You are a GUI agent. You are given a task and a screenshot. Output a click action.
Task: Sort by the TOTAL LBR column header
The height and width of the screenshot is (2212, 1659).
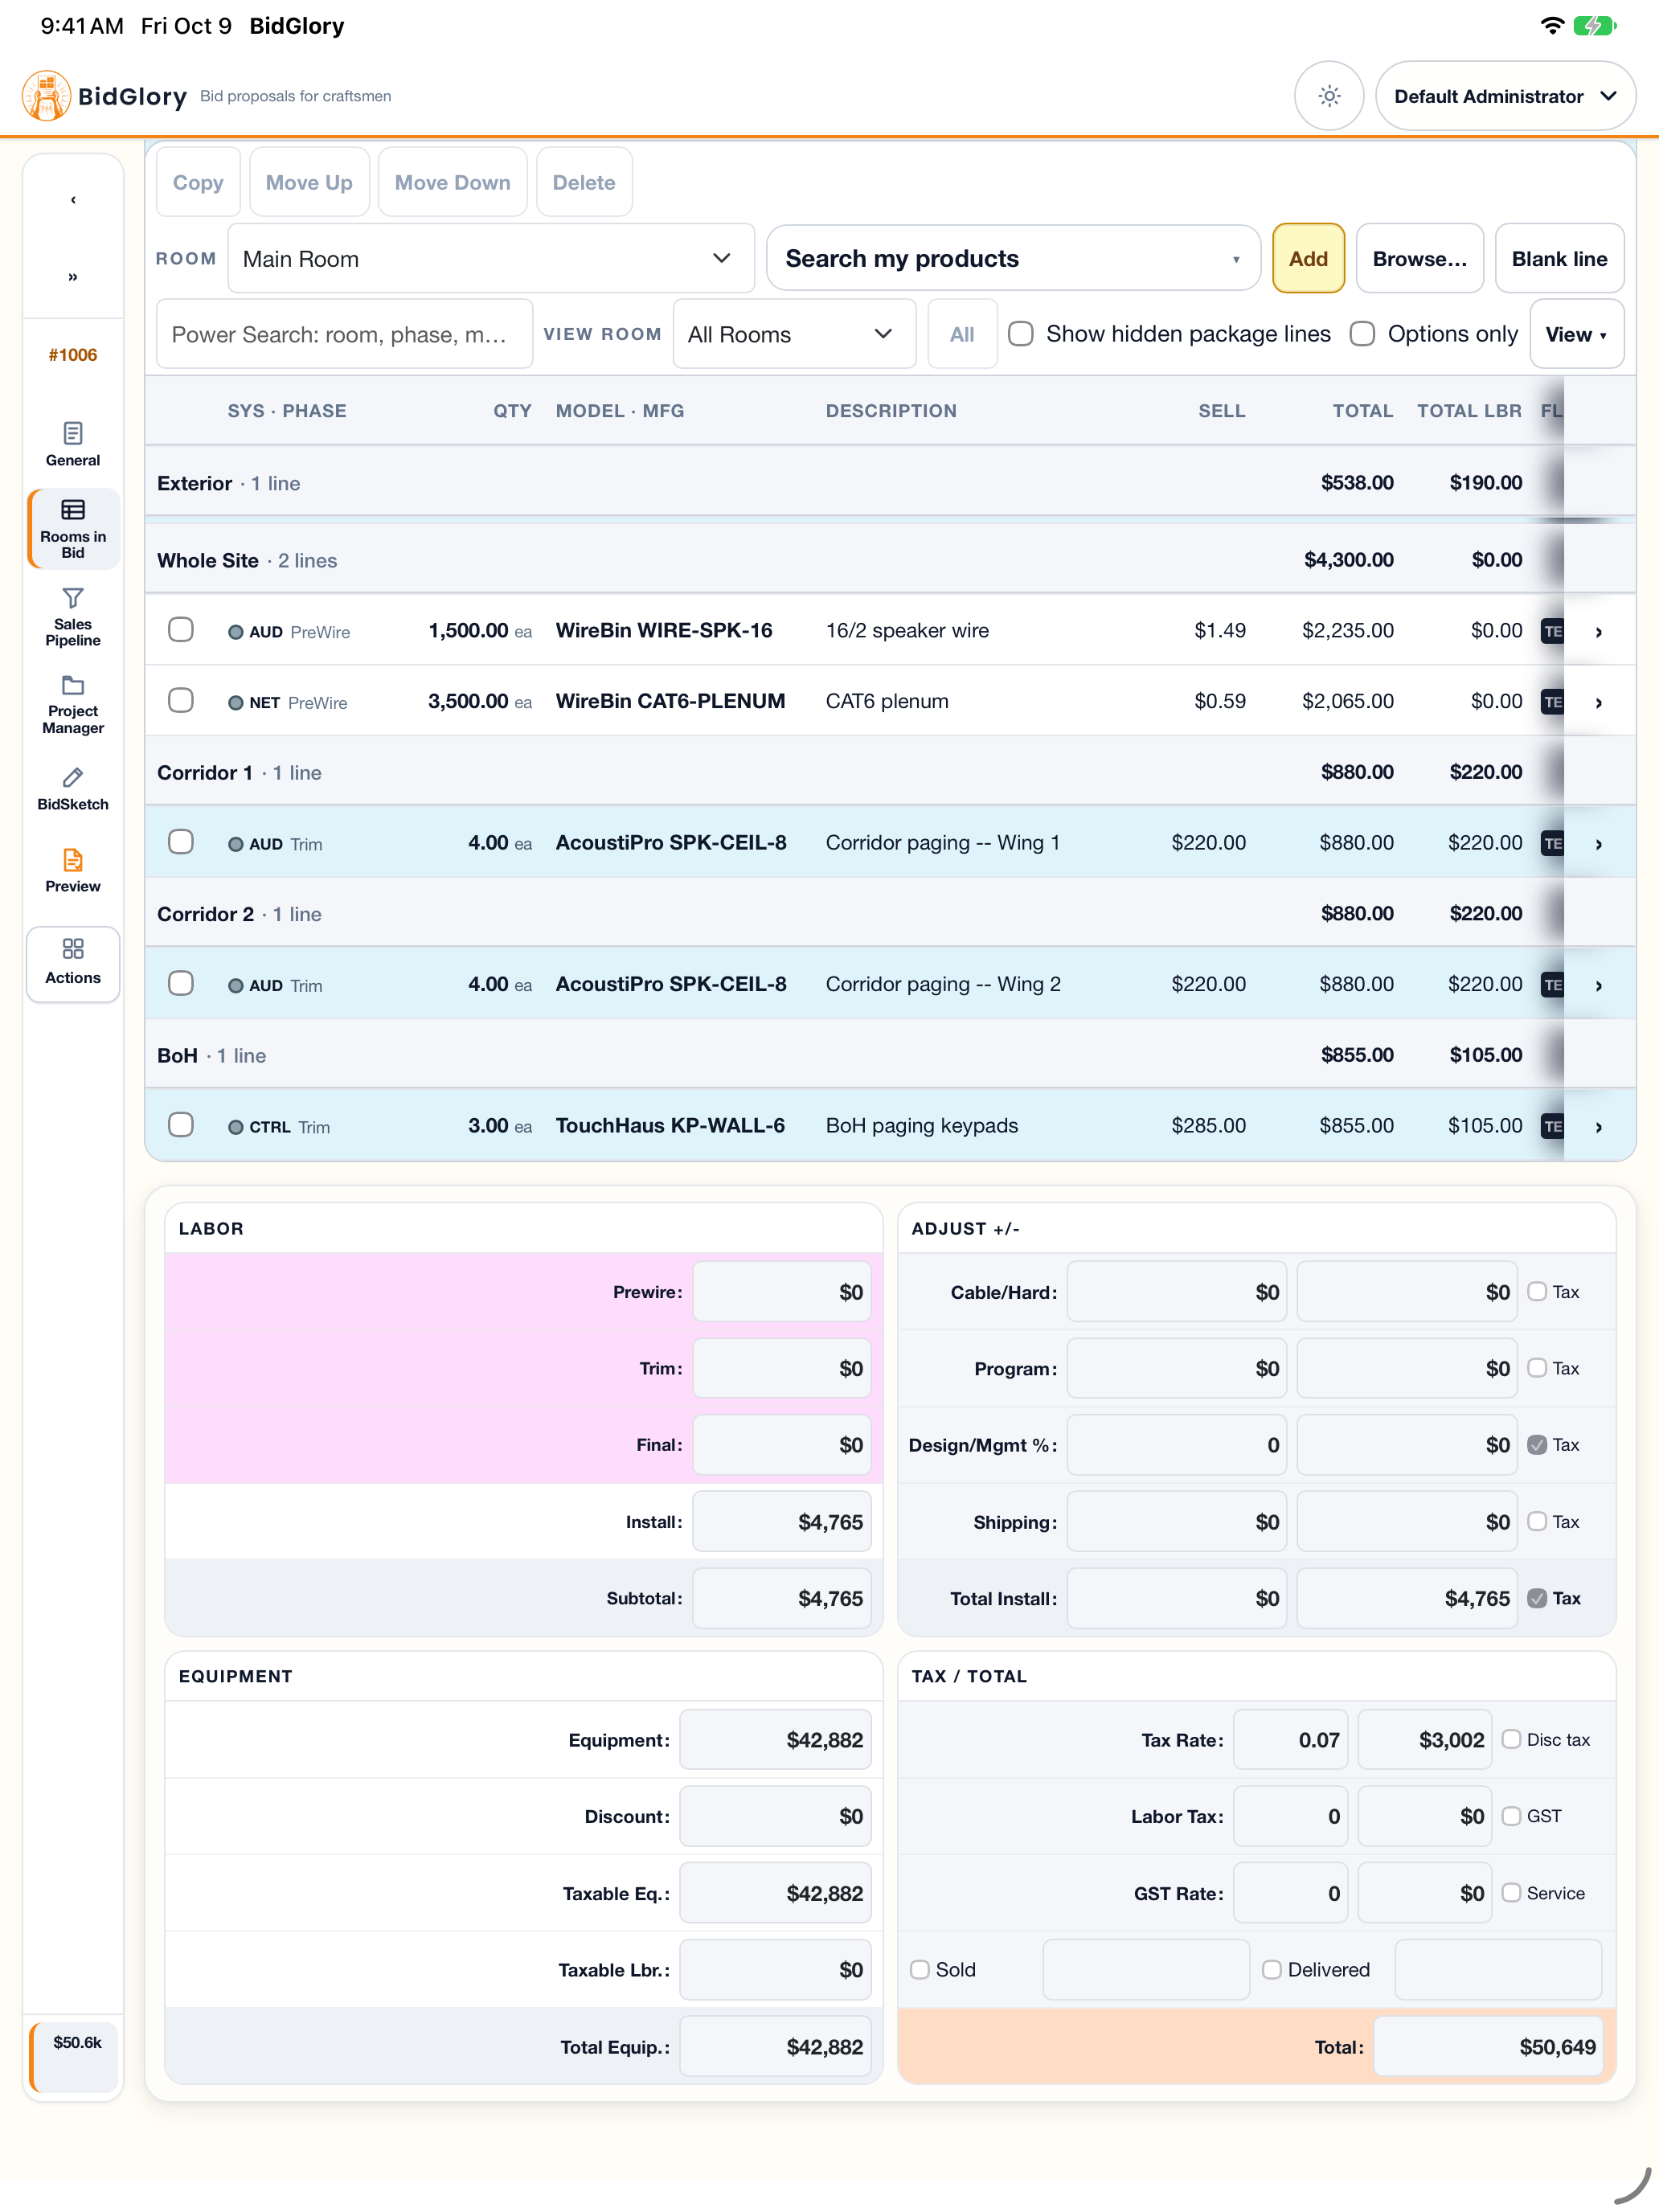(1469, 411)
